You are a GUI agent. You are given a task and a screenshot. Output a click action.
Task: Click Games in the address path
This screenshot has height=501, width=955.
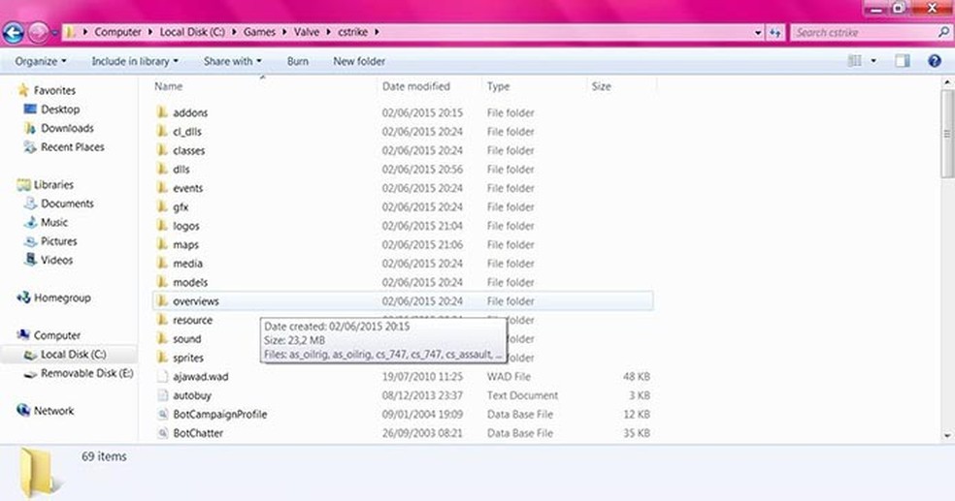point(259,32)
